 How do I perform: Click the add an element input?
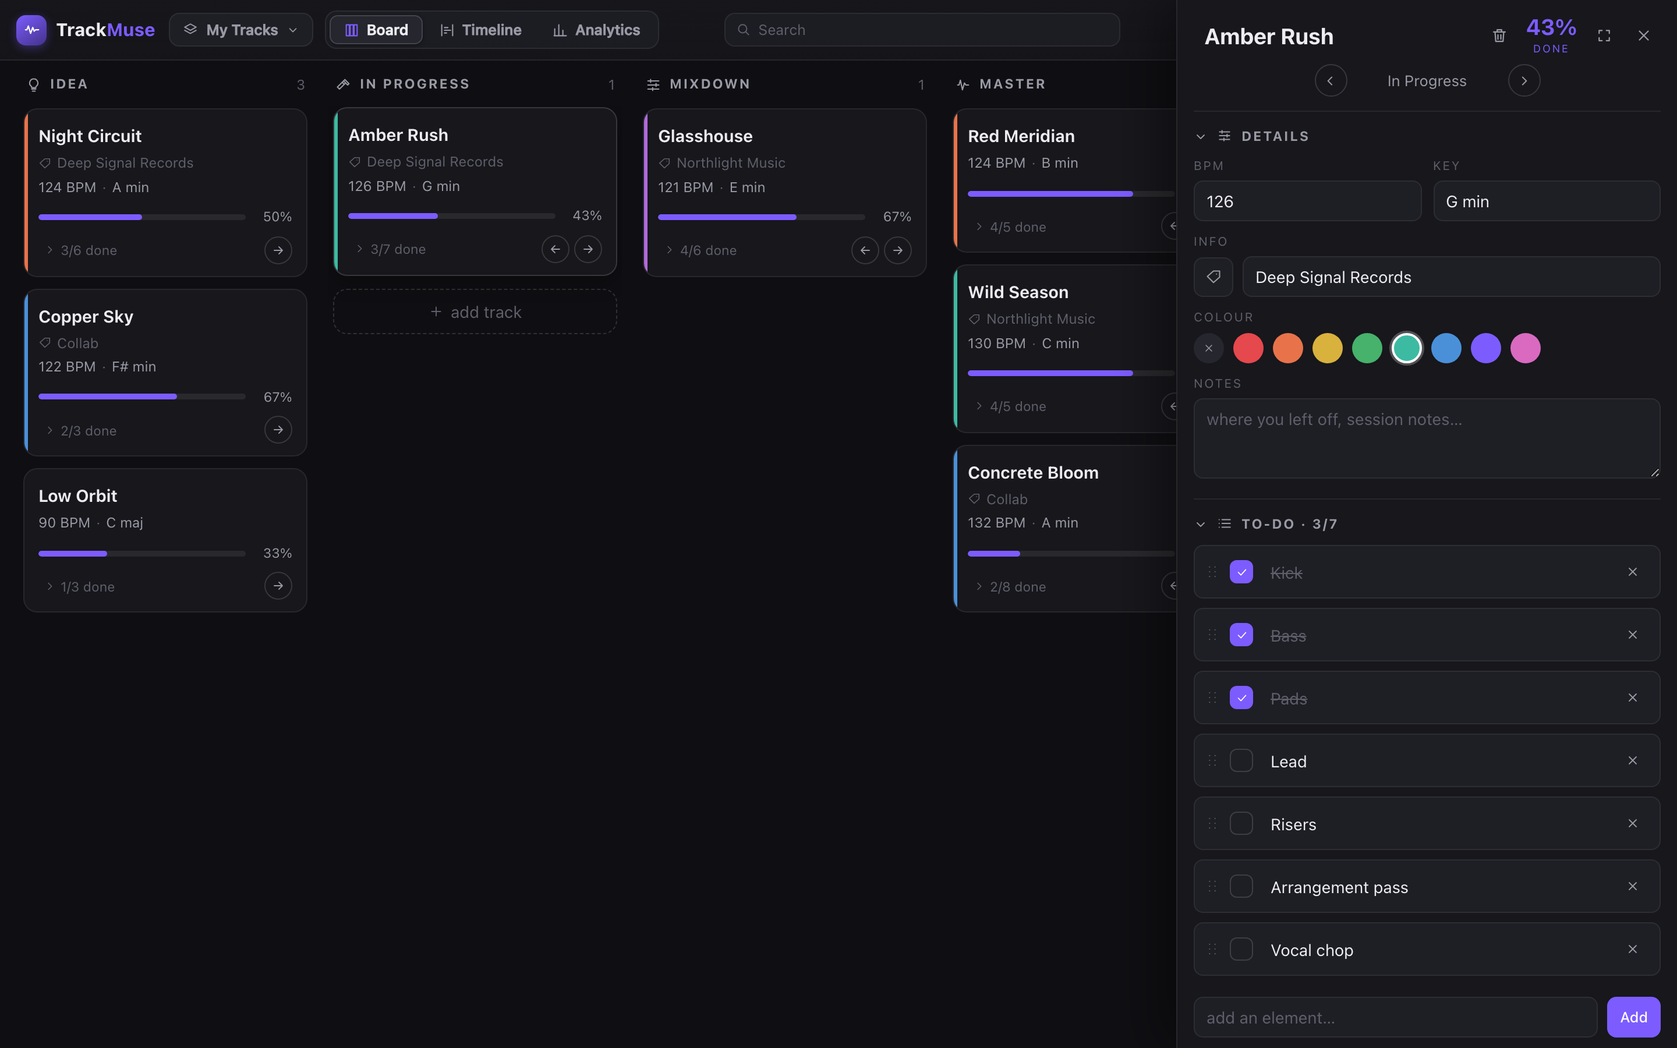point(1395,1017)
